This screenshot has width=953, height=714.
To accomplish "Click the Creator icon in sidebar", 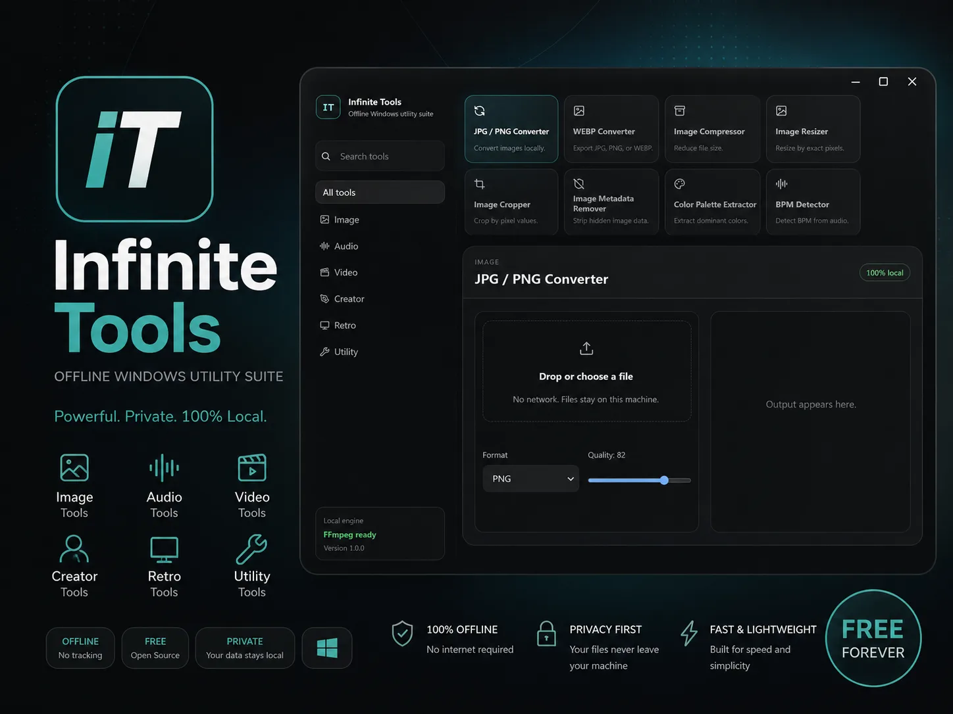I will [x=324, y=298].
